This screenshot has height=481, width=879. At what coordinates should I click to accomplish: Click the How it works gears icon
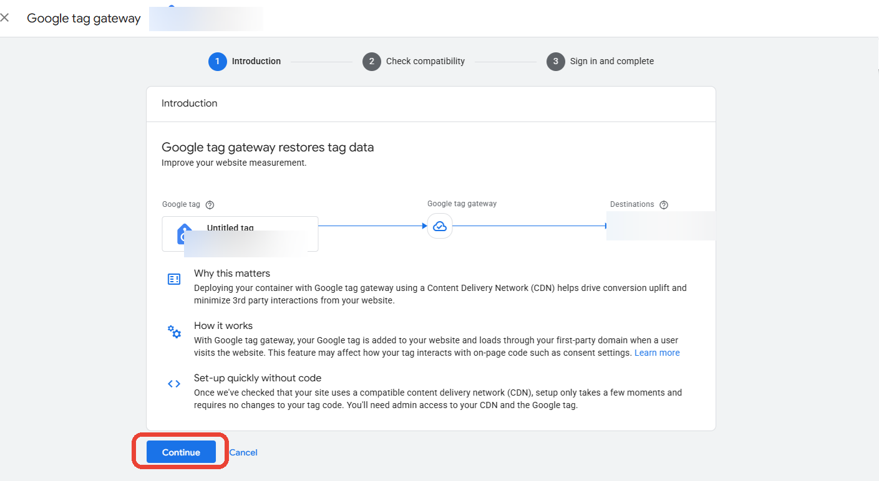[x=174, y=331]
